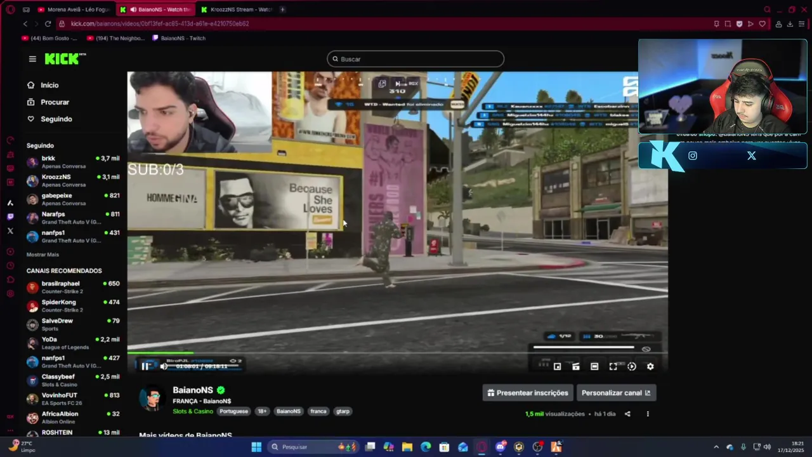Open The Neighbo... bookmark

click(x=115, y=38)
